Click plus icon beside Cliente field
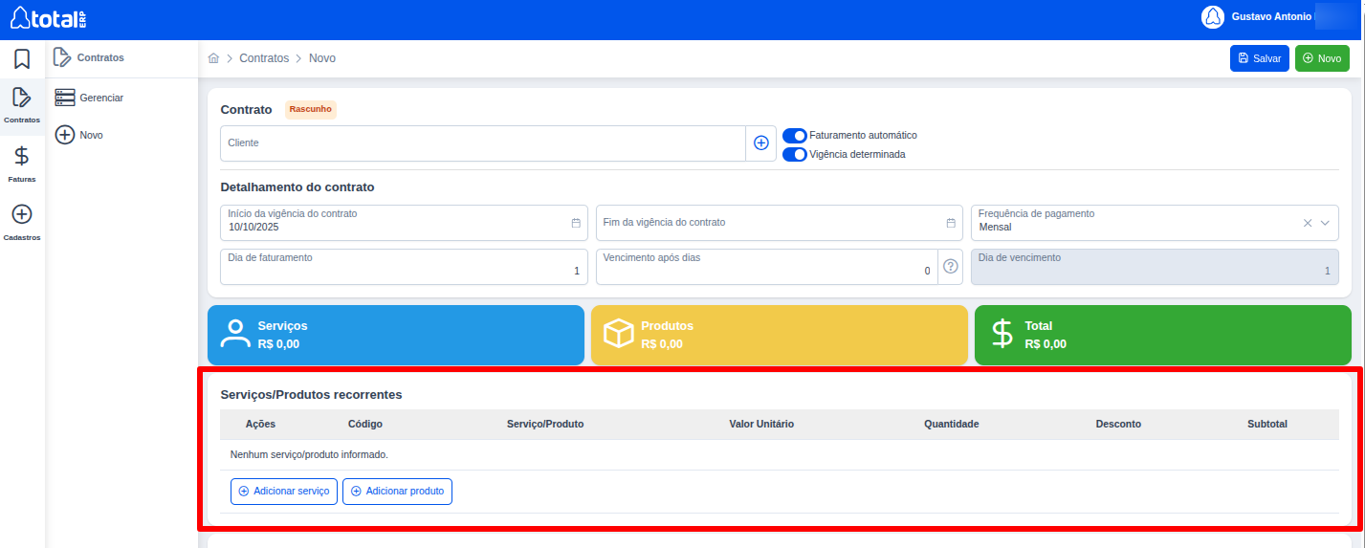Screen dimensions: 1365x548 click(760, 142)
